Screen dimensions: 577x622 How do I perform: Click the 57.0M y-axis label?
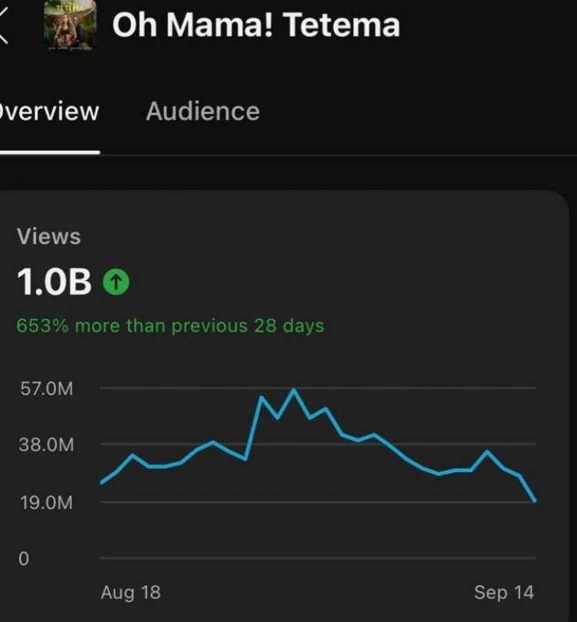tap(48, 389)
